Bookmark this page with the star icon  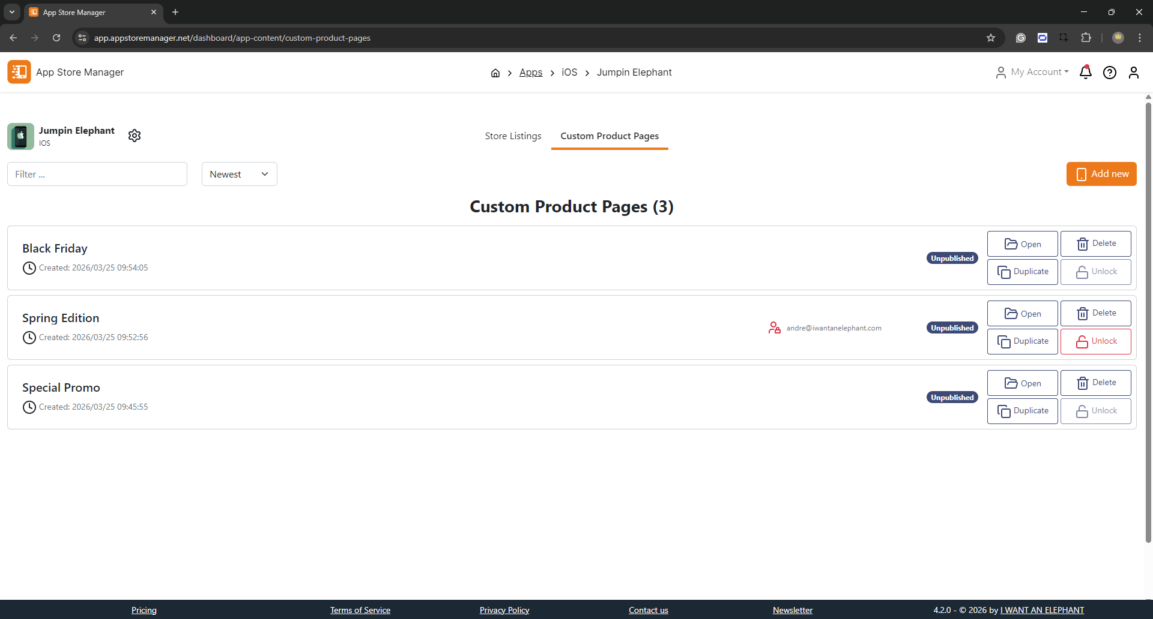point(991,38)
